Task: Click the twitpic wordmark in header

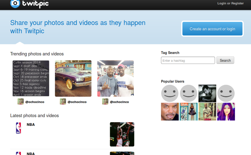Action: pyautogui.click(x=35, y=4)
